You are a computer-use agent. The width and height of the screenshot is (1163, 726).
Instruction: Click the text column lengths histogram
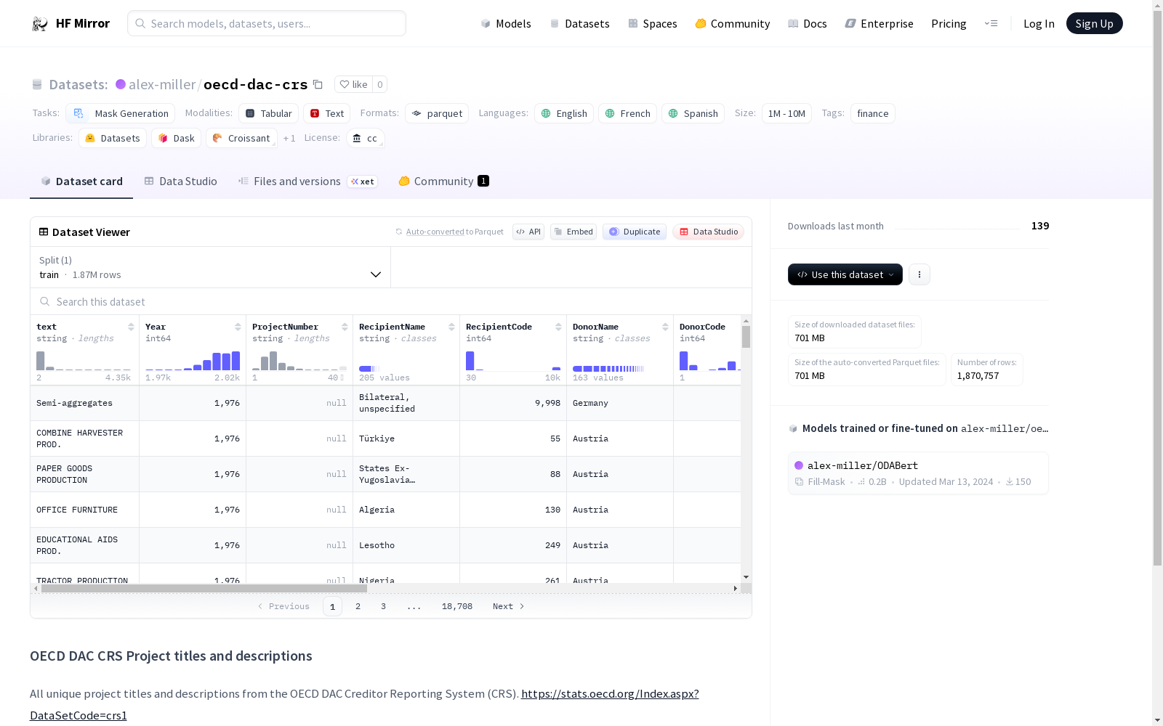[84, 361]
